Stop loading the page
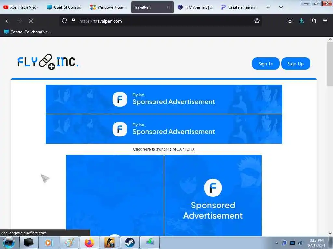This screenshot has height=249, width=333. [x=31, y=21]
